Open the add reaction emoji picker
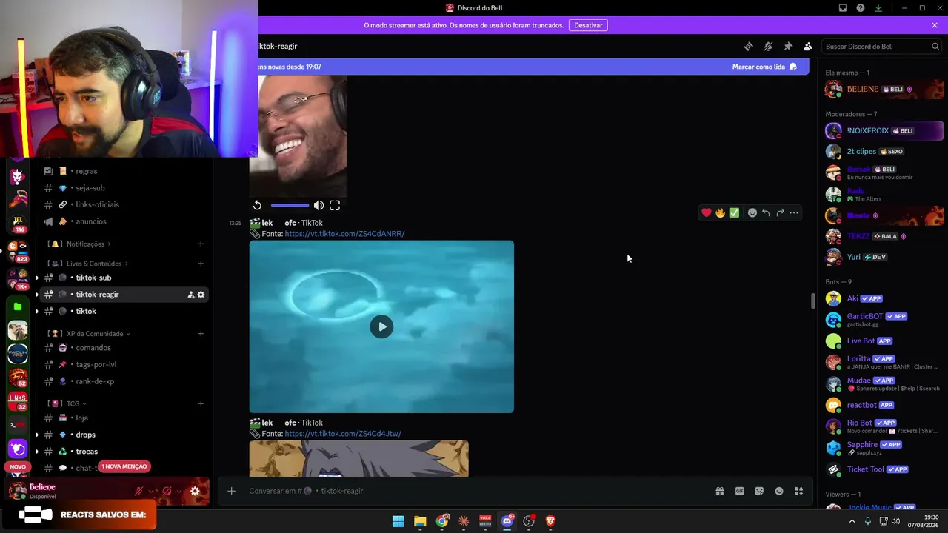Screen dimensions: 948x533 pos(752,212)
